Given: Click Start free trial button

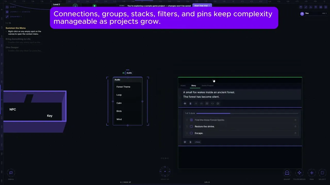Looking at the screenshot, I should (202, 6).
